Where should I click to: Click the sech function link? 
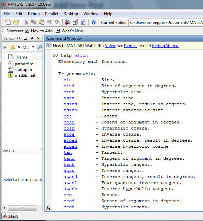(69, 207)
